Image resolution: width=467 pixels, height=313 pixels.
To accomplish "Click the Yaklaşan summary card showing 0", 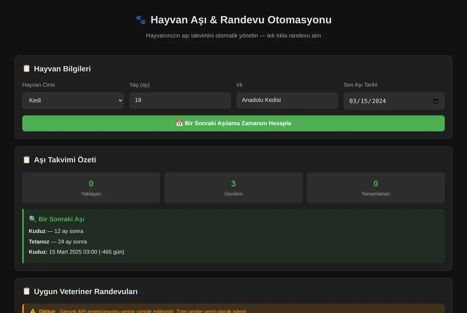I will coord(91,188).
